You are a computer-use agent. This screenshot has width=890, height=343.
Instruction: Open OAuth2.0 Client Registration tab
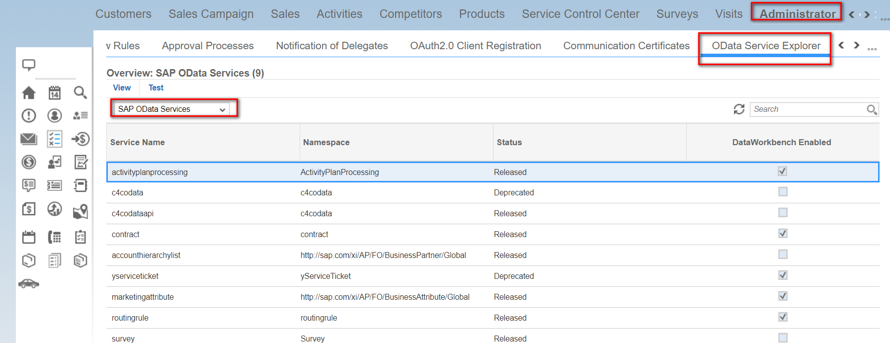pos(476,46)
